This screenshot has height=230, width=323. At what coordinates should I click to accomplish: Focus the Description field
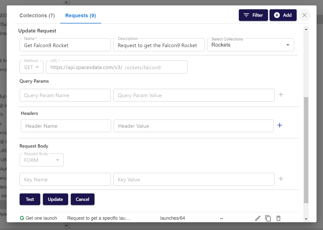coord(159,45)
